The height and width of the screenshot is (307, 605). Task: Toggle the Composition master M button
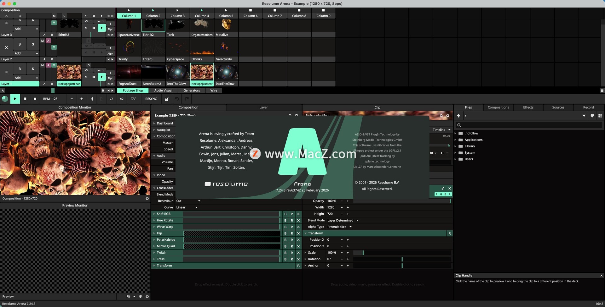tap(54, 16)
